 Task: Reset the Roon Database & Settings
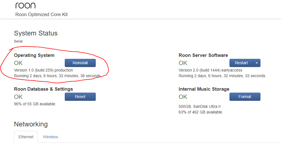(x=80, y=97)
